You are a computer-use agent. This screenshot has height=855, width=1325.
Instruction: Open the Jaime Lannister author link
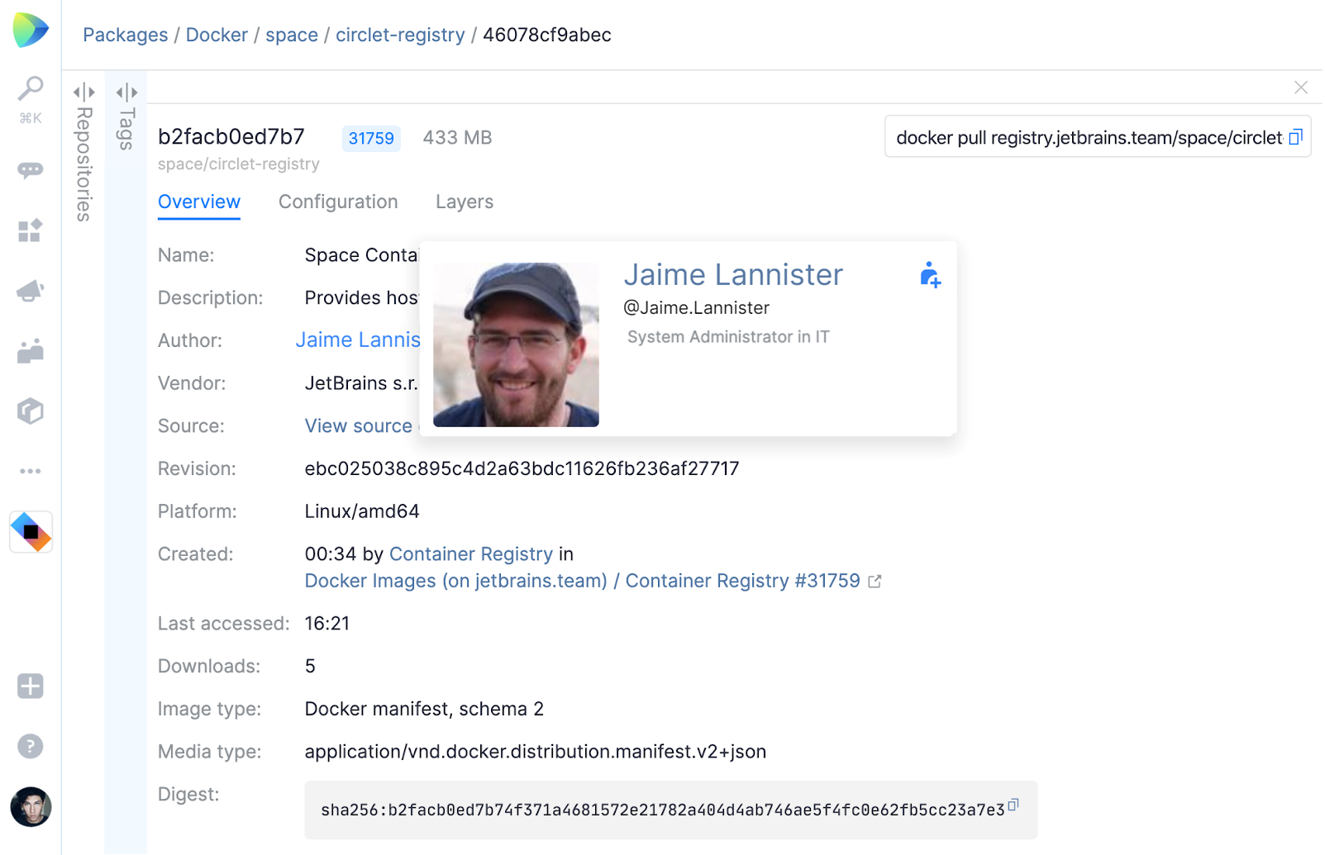(x=358, y=340)
